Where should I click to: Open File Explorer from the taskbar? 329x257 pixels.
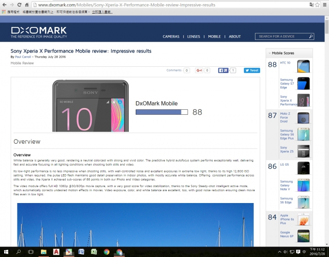point(44,252)
